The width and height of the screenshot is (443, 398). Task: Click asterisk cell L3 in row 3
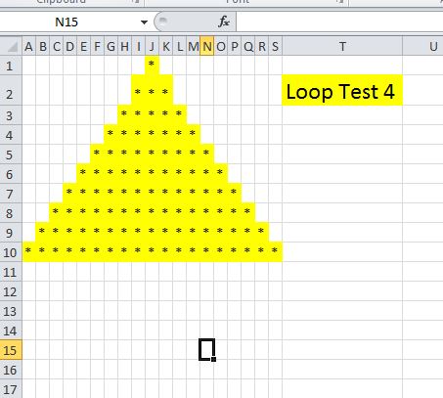tap(179, 115)
